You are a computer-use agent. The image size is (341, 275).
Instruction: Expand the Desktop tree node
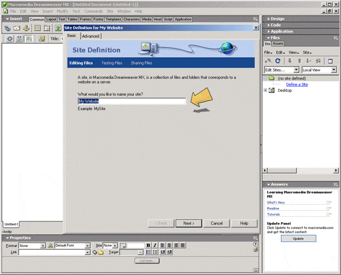[x=265, y=90]
